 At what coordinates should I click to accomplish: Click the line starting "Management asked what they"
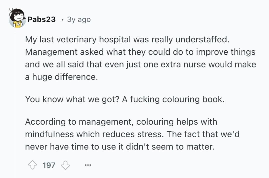point(140,52)
